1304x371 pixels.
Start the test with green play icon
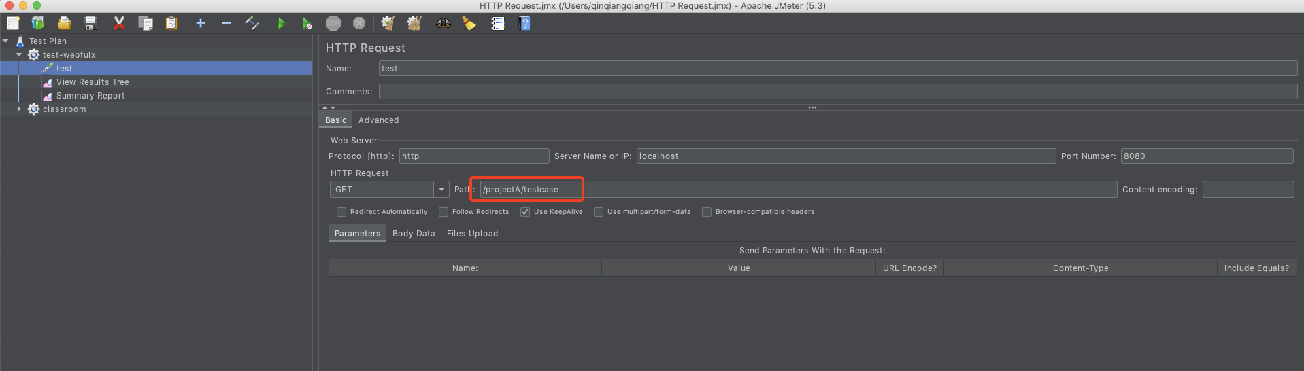click(282, 23)
